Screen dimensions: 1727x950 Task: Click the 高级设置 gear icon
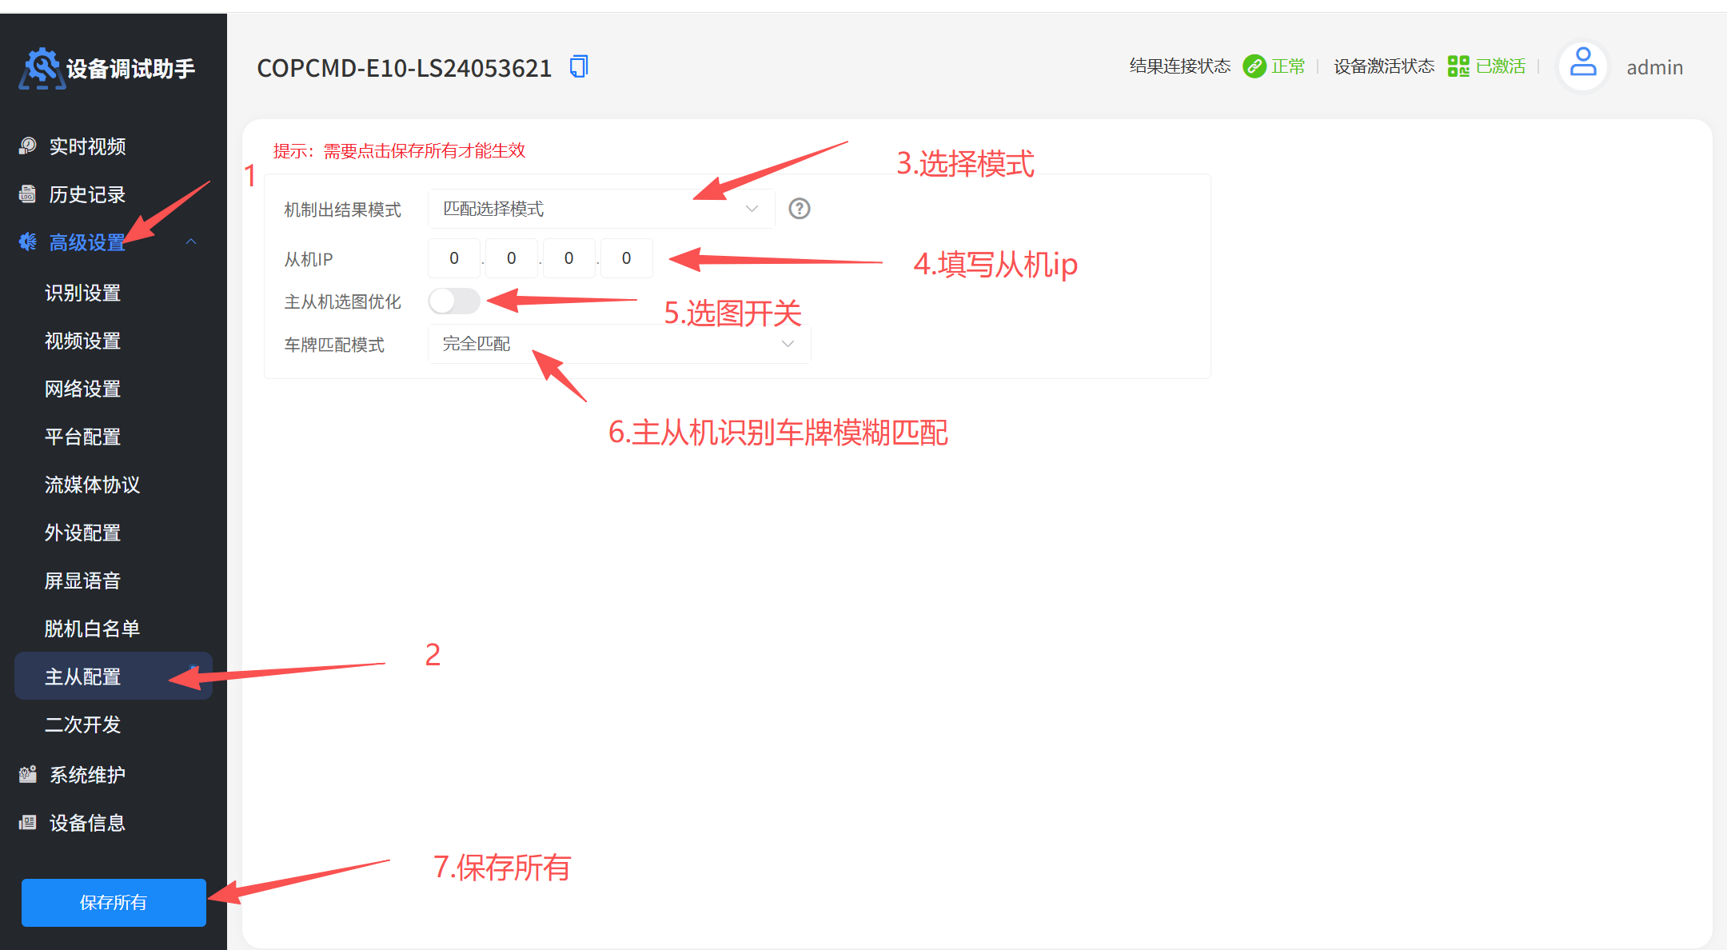tap(28, 241)
